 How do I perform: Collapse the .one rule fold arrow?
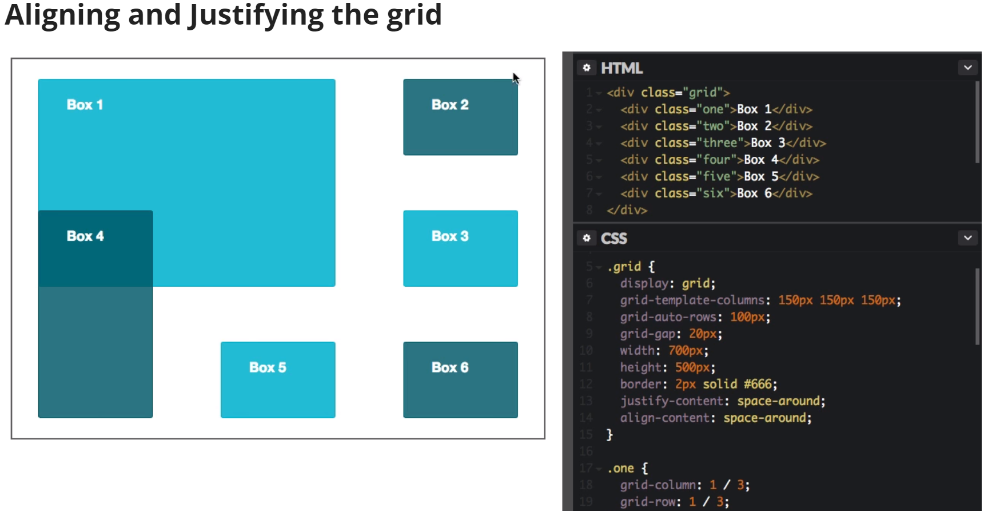pos(599,469)
